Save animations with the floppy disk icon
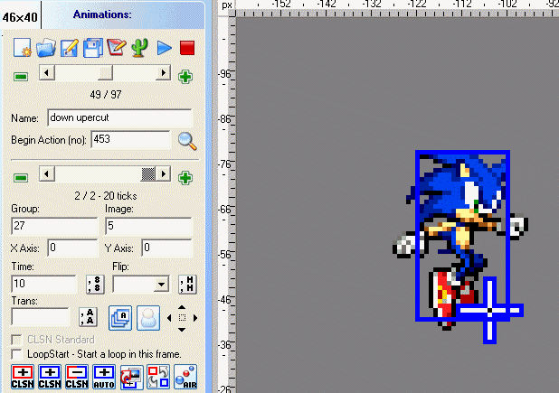The width and height of the screenshot is (559, 393). point(92,48)
